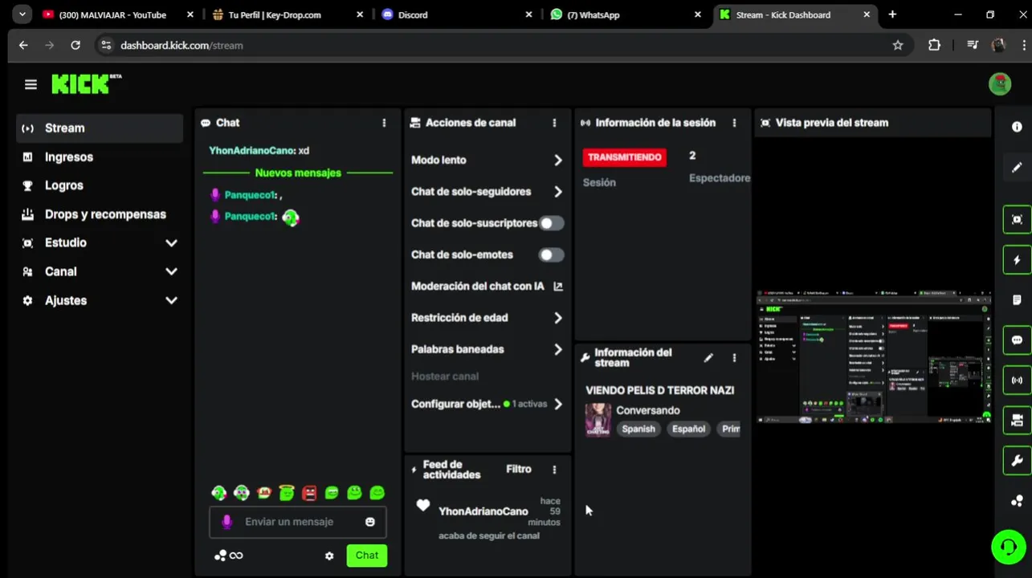Screen dimensions: 1032x578
Task: Toggle the chat bubble widget icon in right sidebar
Action: [x=1017, y=340]
